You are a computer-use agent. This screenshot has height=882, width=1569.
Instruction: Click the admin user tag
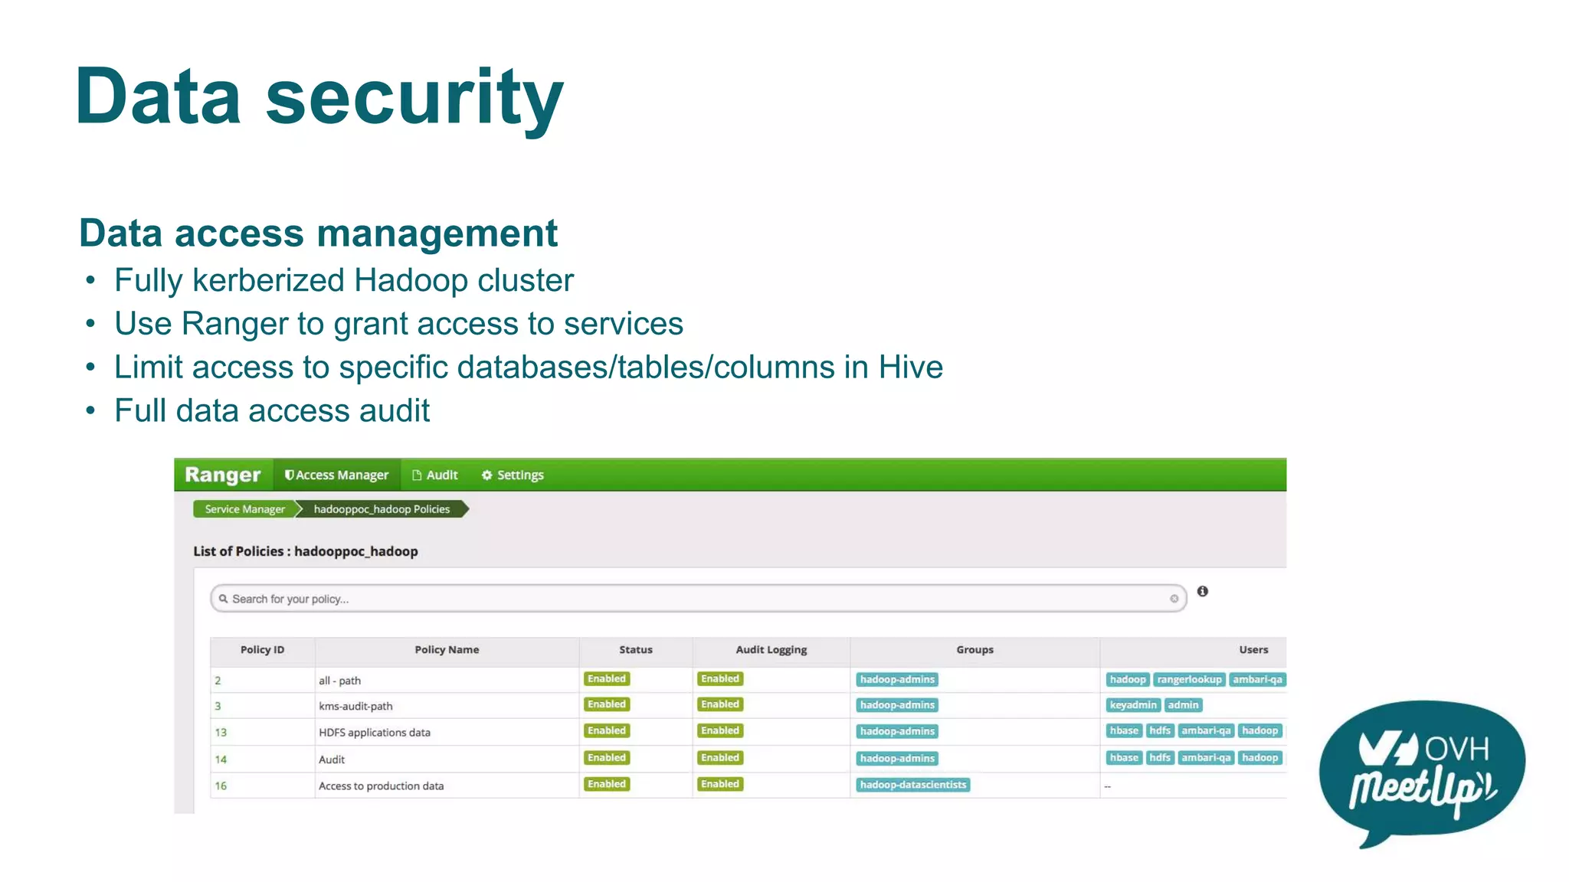[x=1183, y=705]
